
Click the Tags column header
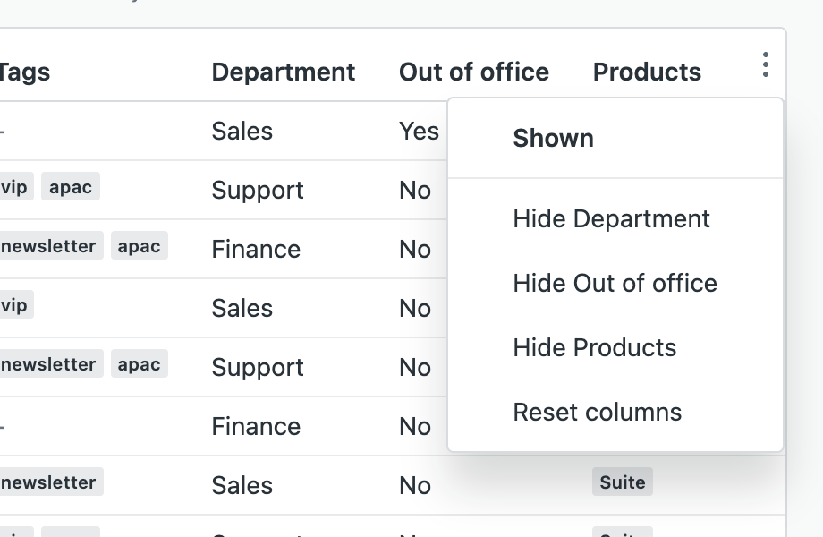(x=24, y=72)
